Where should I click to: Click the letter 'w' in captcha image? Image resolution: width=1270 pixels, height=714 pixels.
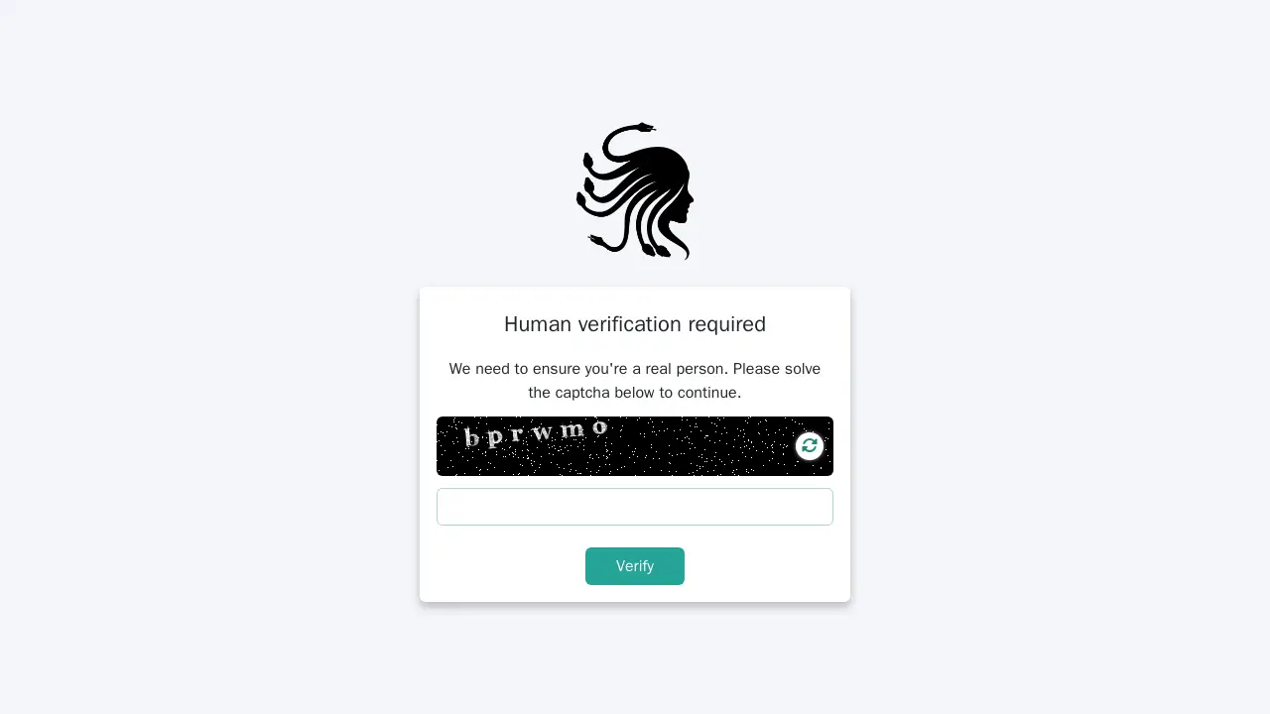click(x=543, y=433)
